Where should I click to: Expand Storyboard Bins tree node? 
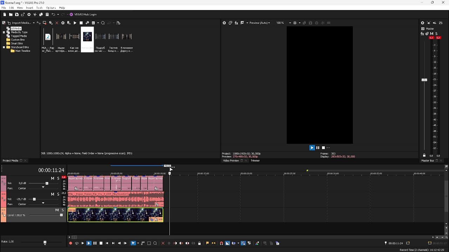tap(4, 47)
